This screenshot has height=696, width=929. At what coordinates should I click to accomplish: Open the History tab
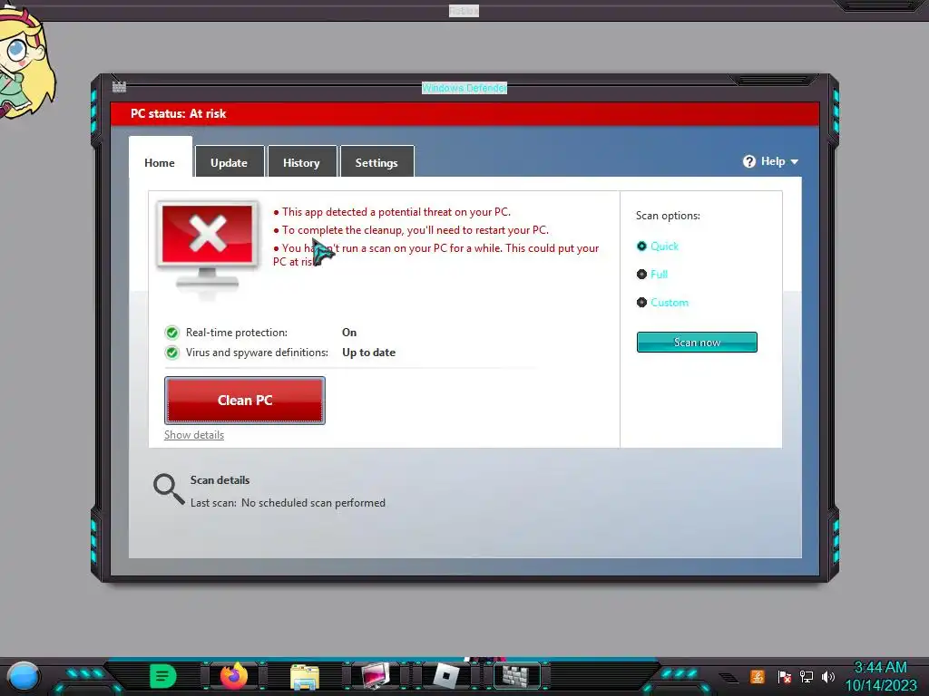point(301,161)
